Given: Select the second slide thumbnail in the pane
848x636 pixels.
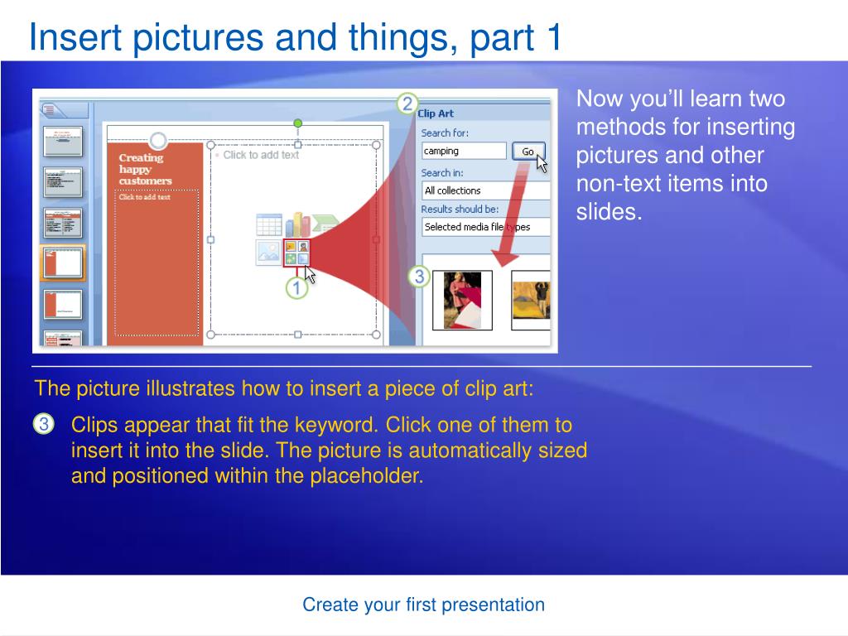Looking at the screenshot, I should [x=63, y=181].
